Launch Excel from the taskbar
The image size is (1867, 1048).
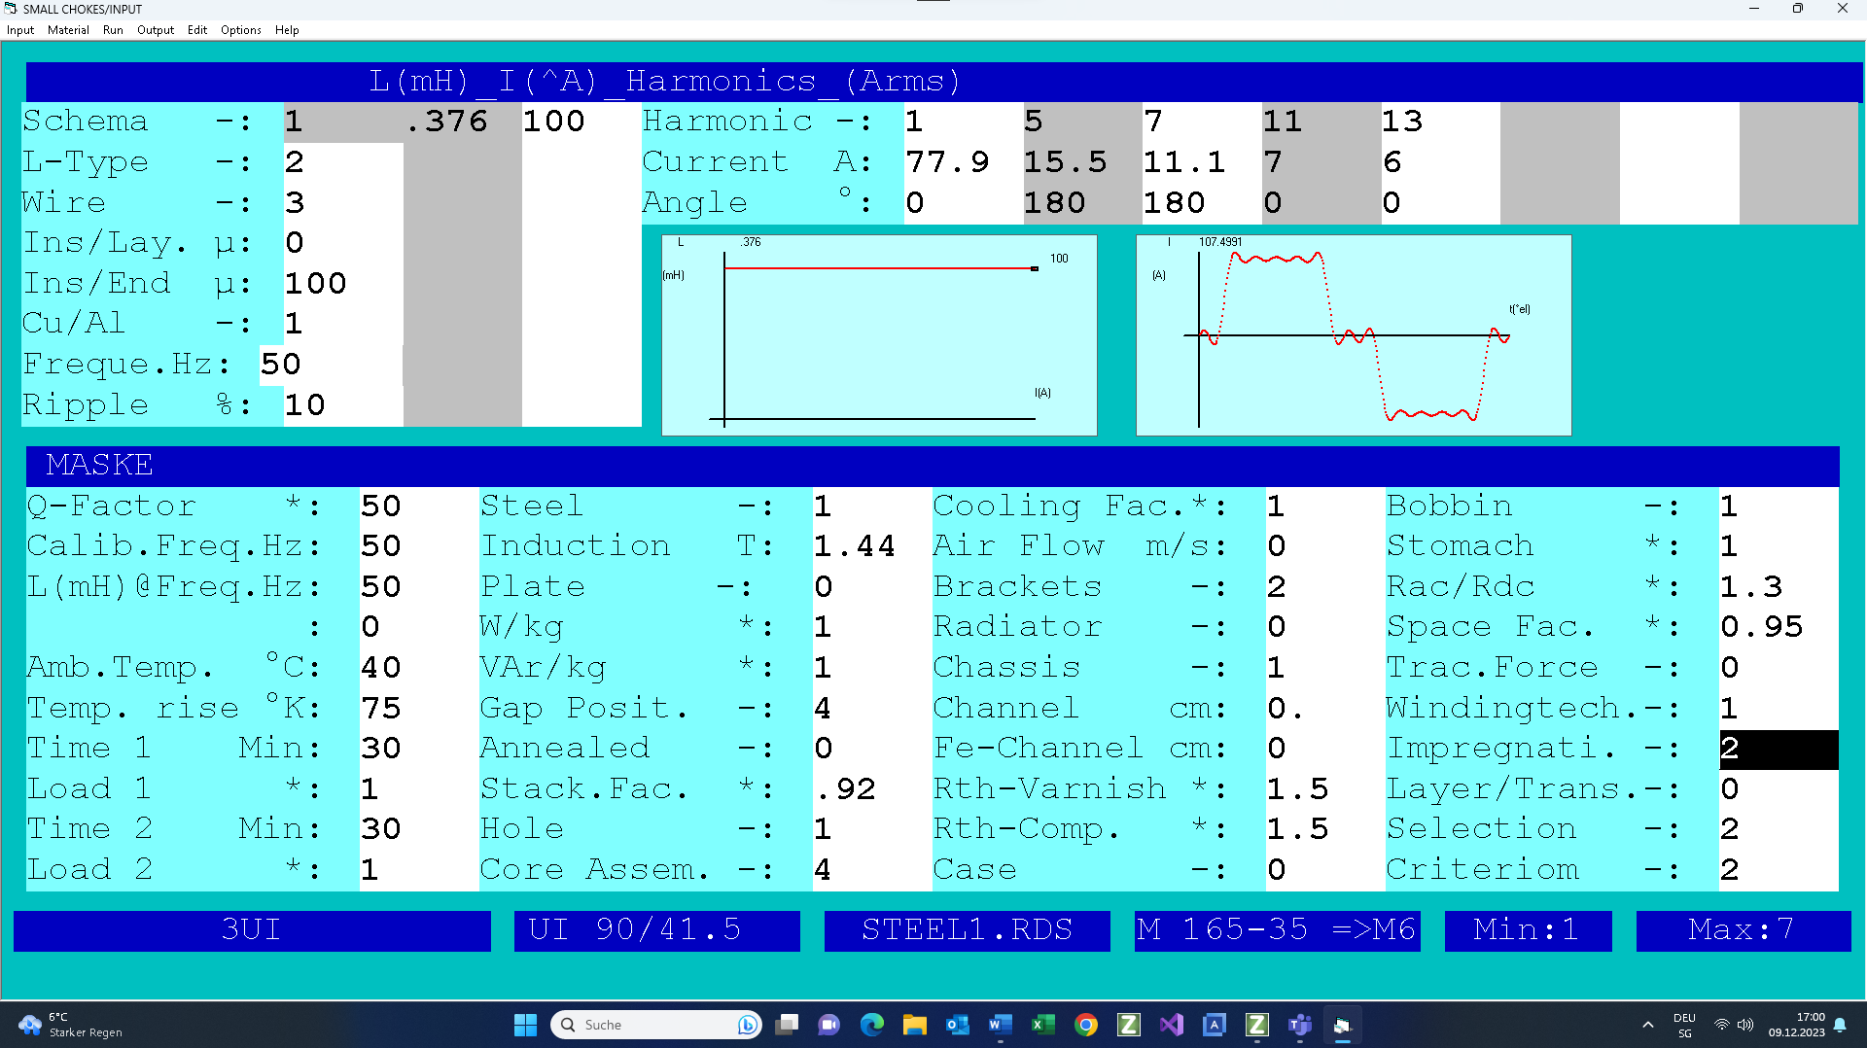pyautogui.click(x=1042, y=1025)
